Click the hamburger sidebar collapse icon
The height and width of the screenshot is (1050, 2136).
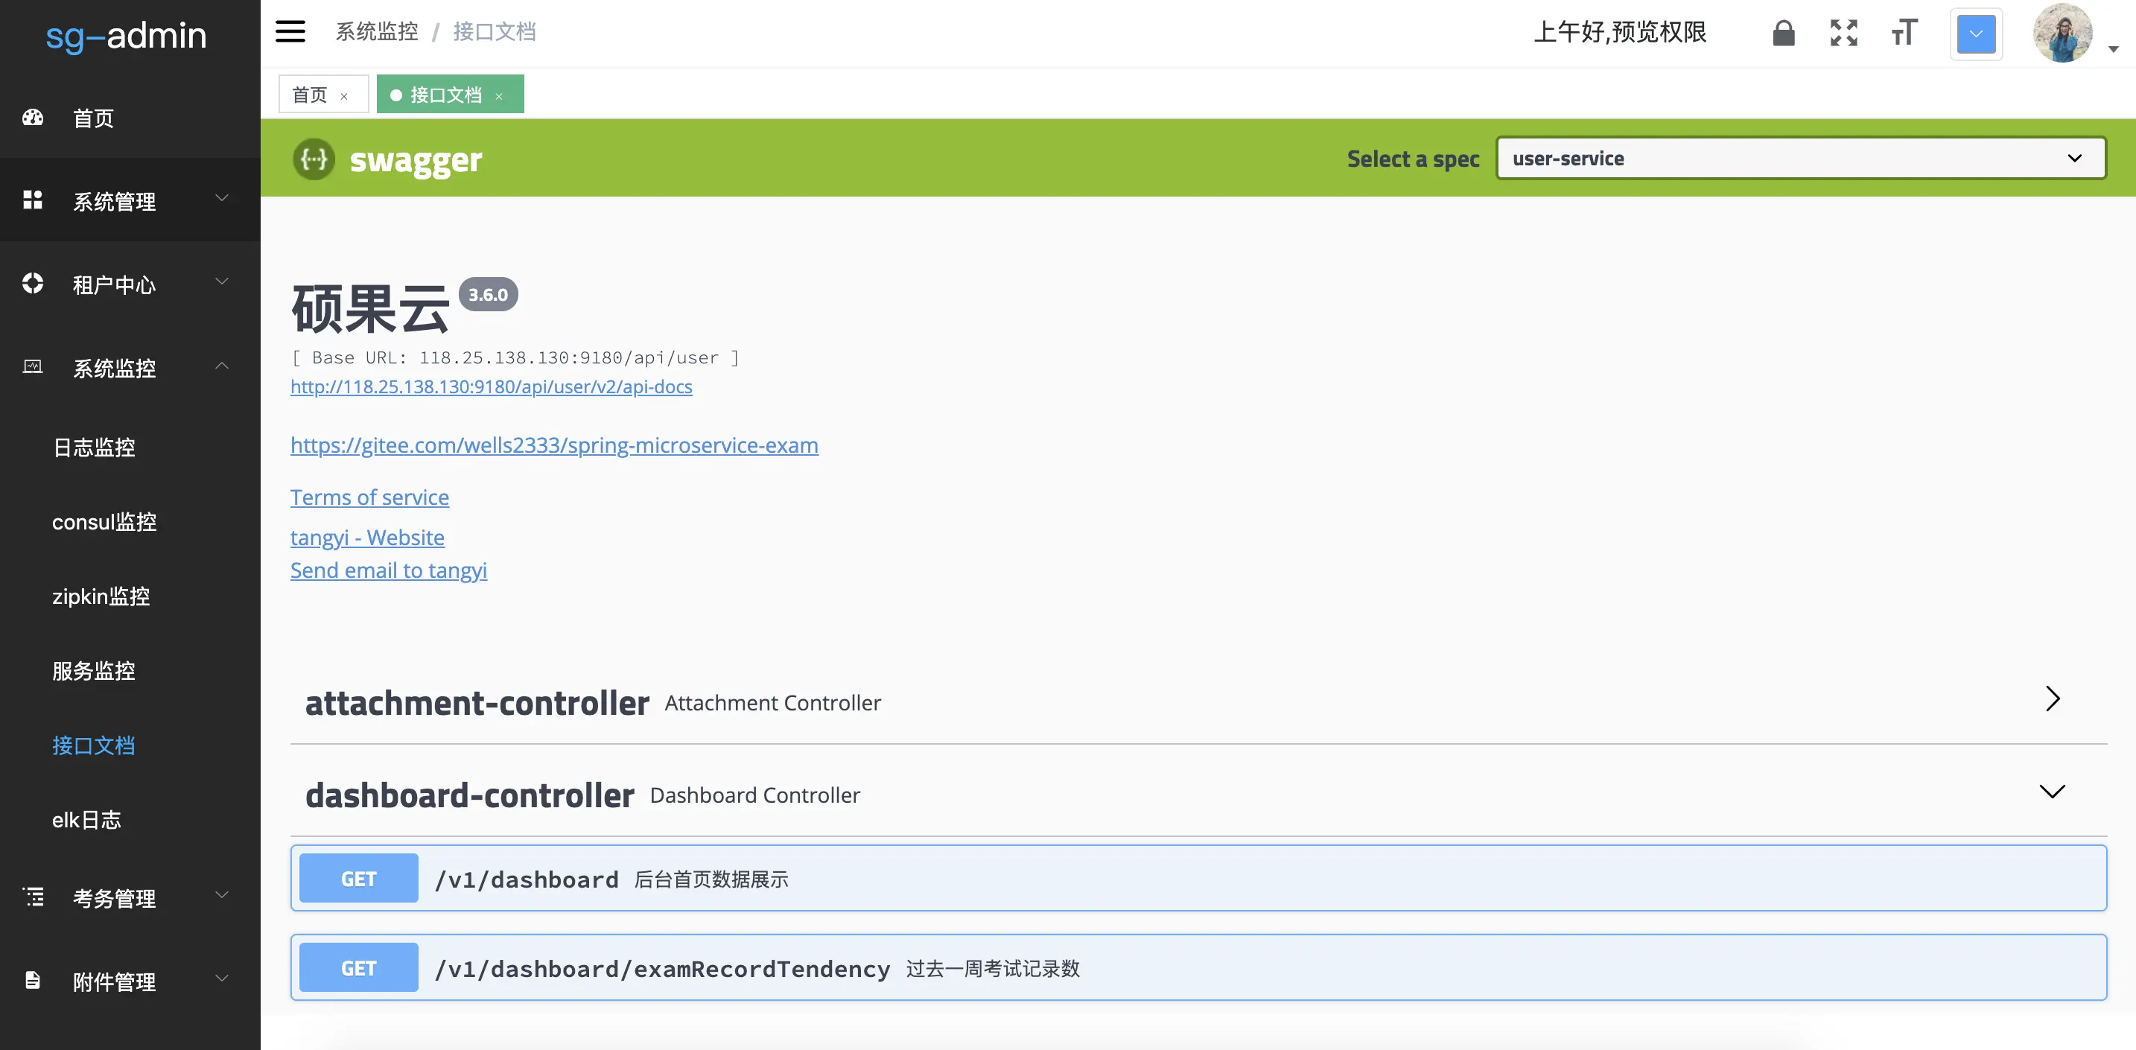[290, 32]
